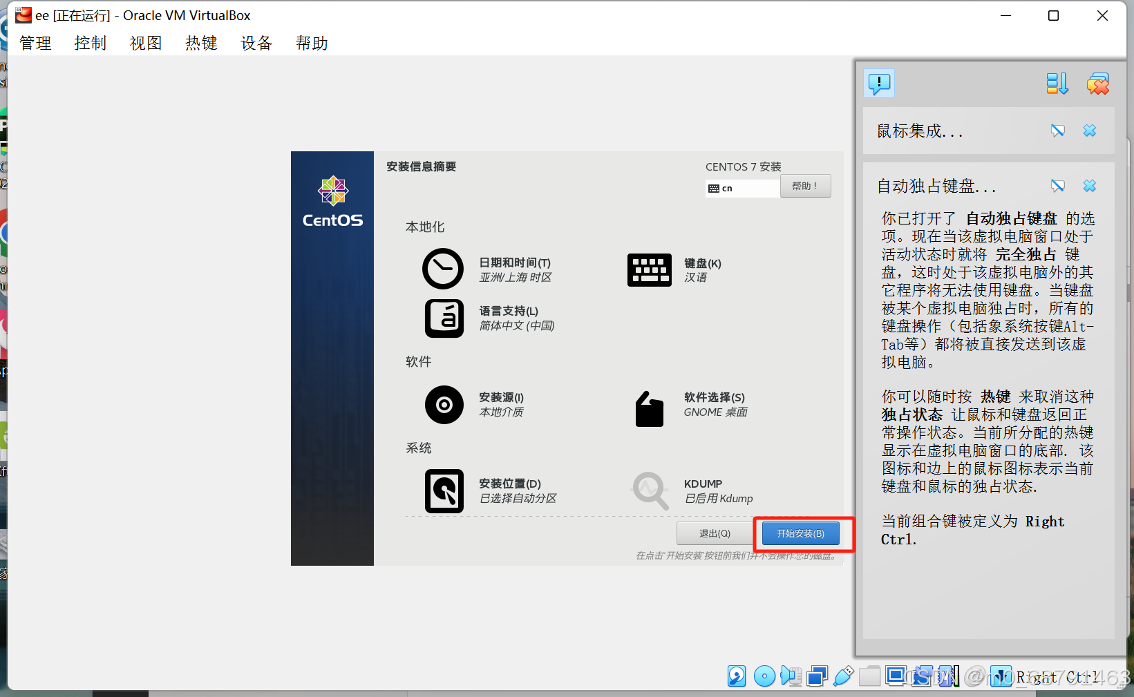
Task: Click 软件选择(S) label
Action: pos(714,397)
